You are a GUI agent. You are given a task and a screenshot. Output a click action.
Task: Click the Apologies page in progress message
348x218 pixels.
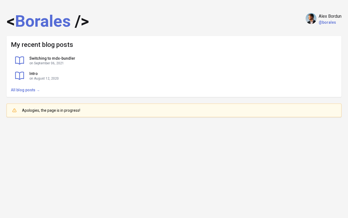coord(51,110)
